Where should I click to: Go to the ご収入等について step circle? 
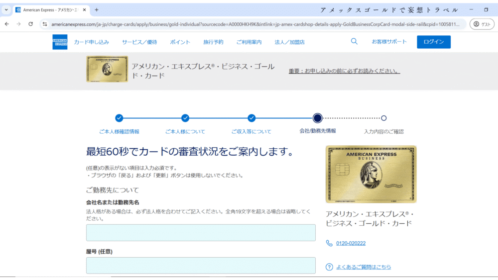tap(251, 118)
